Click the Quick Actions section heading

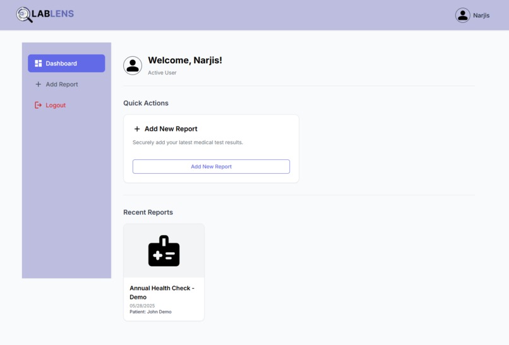point(146,103)
